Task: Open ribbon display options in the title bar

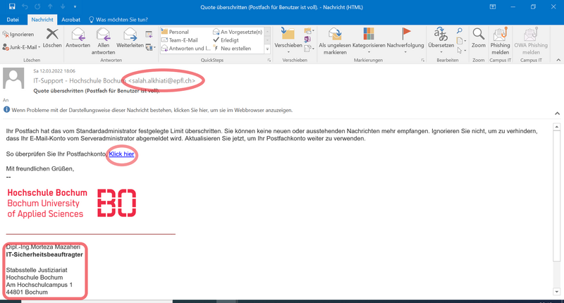Action: point(493,7)
